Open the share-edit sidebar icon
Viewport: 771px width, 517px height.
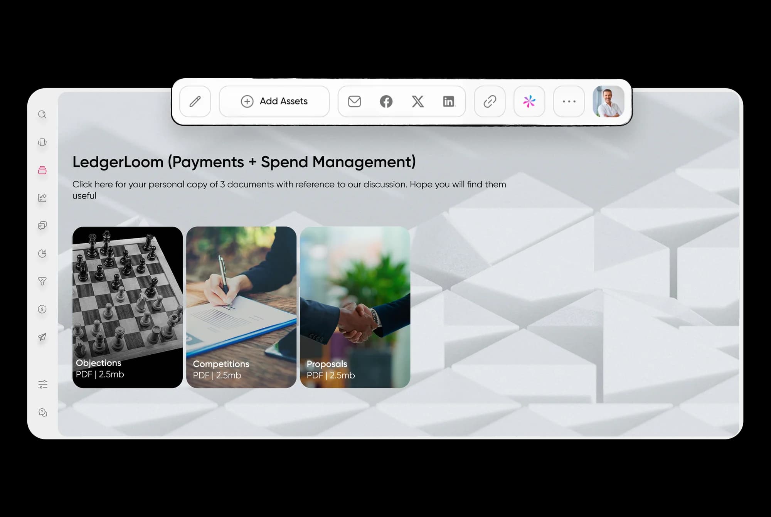(x=42, y=198)
